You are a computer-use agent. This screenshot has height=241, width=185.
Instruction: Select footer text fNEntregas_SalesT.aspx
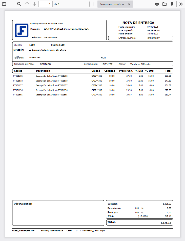93,231
